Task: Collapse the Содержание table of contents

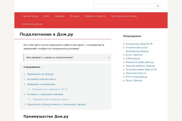Action: [33, 67]
